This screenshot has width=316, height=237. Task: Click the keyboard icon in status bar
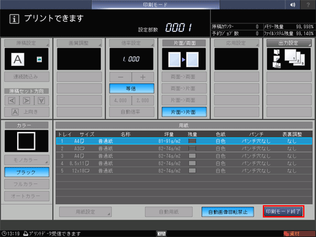point(161,233)
